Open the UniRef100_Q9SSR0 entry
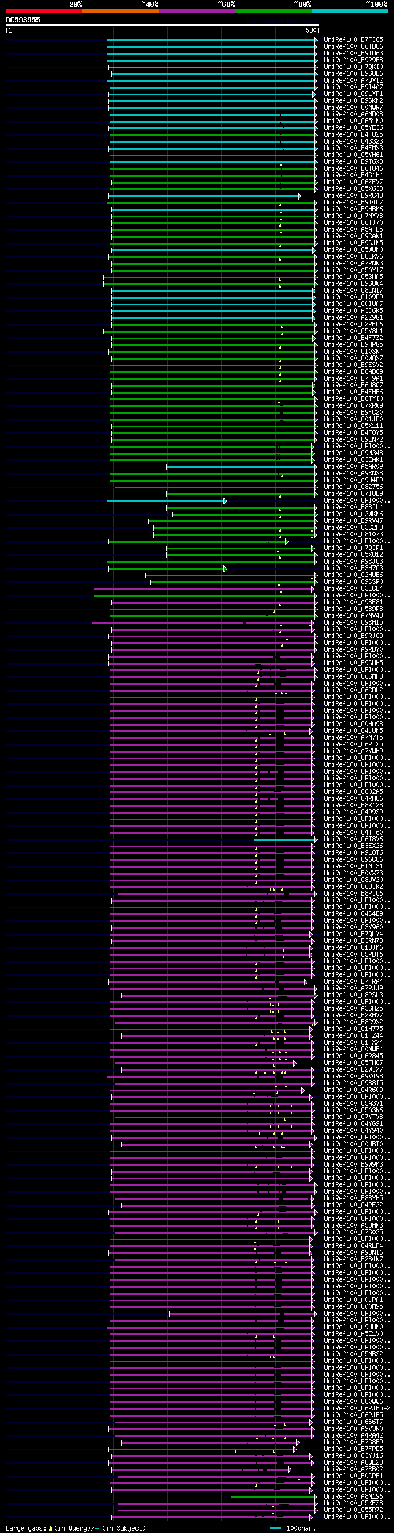This screenshot has height=1533, width=394. 353,581
